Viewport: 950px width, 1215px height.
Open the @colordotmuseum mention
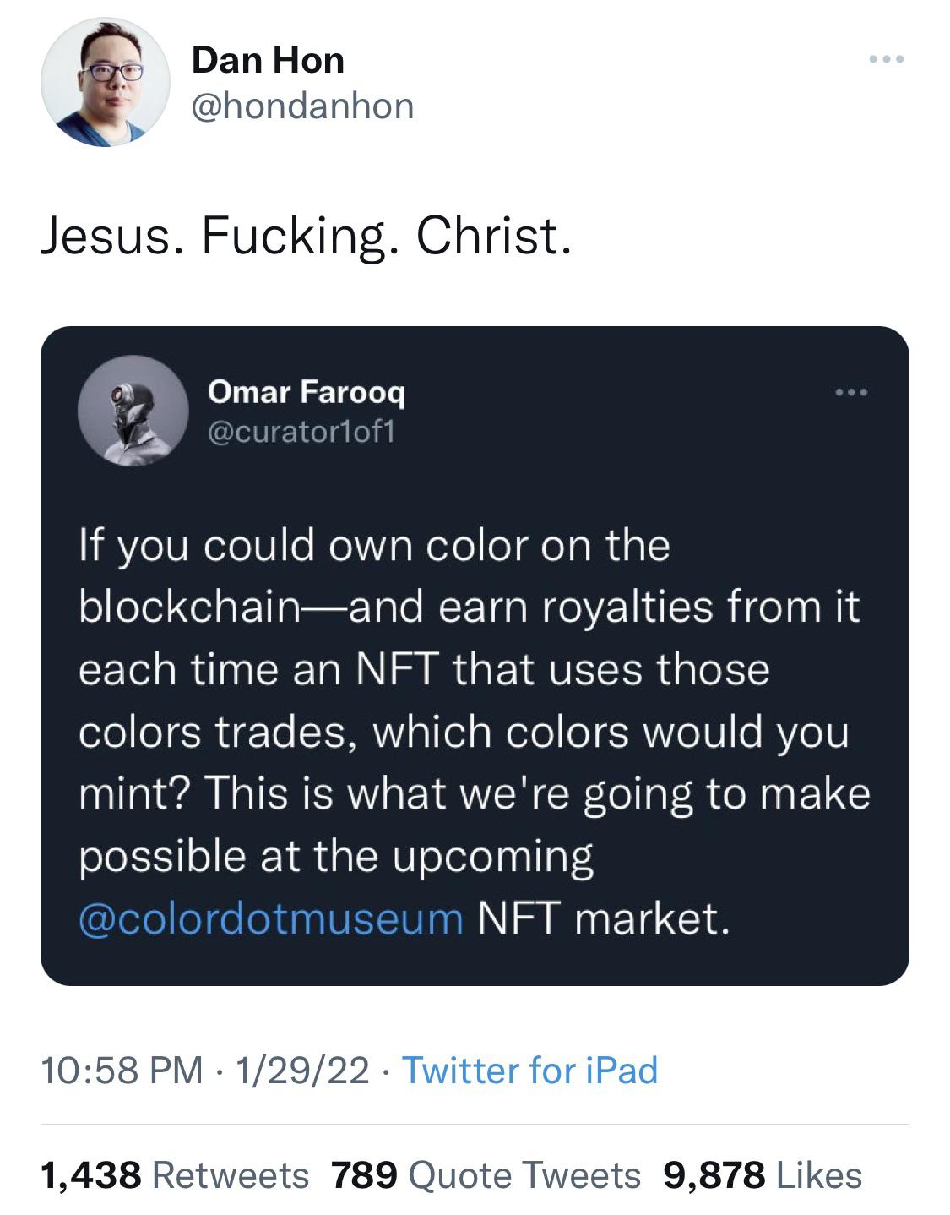tap(270, 918)
